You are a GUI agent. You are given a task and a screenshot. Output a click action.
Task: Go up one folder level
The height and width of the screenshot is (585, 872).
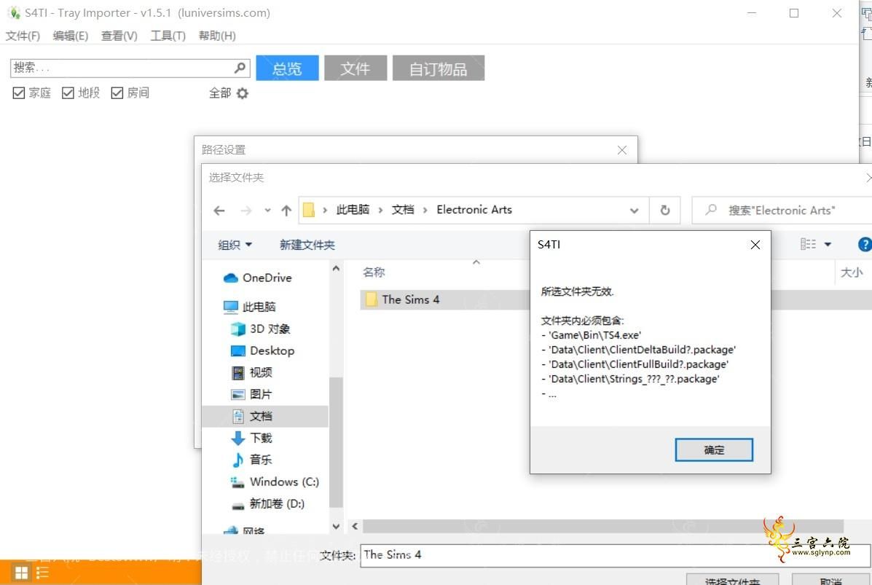coord(286,211)
